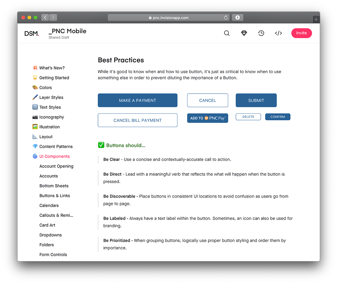
Task: Click the MAKE A PAYMENT button
Action: [138, 100]
